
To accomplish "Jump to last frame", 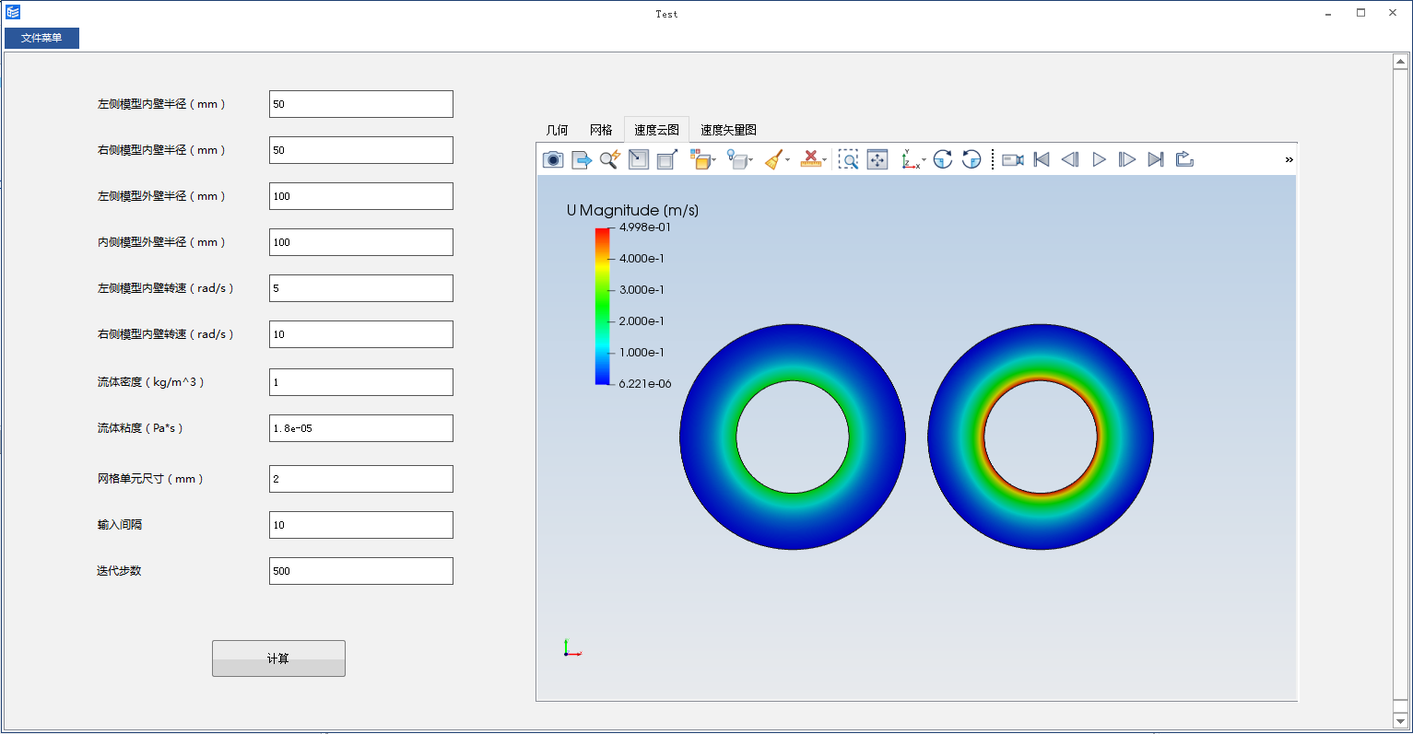I will coord(1156,159).
